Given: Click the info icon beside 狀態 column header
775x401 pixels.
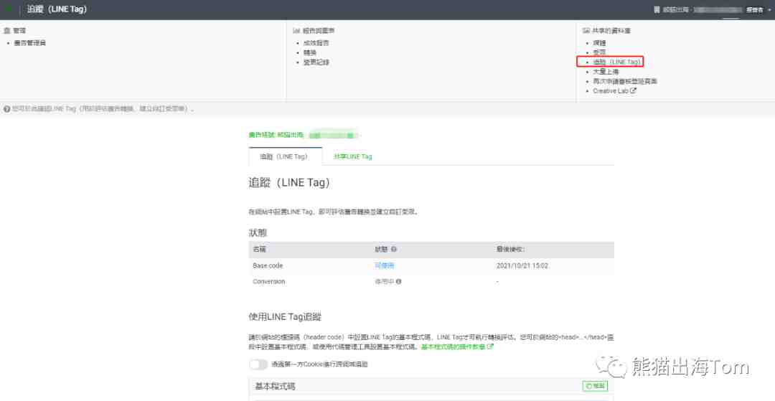Looking at the screenshot, I should (x=394, y=250).
